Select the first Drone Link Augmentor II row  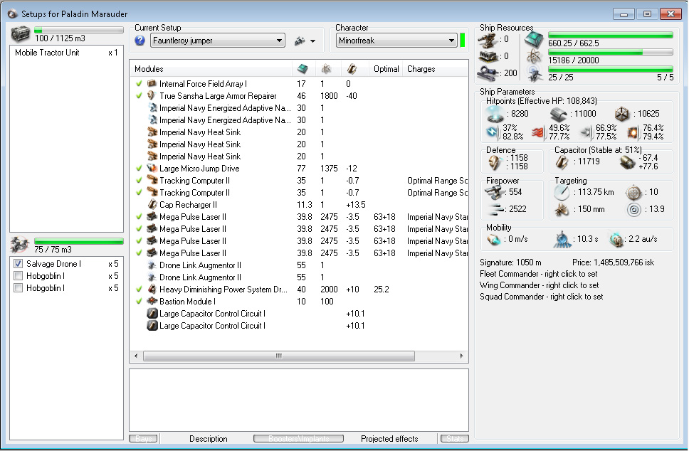[x=299, y=265]
